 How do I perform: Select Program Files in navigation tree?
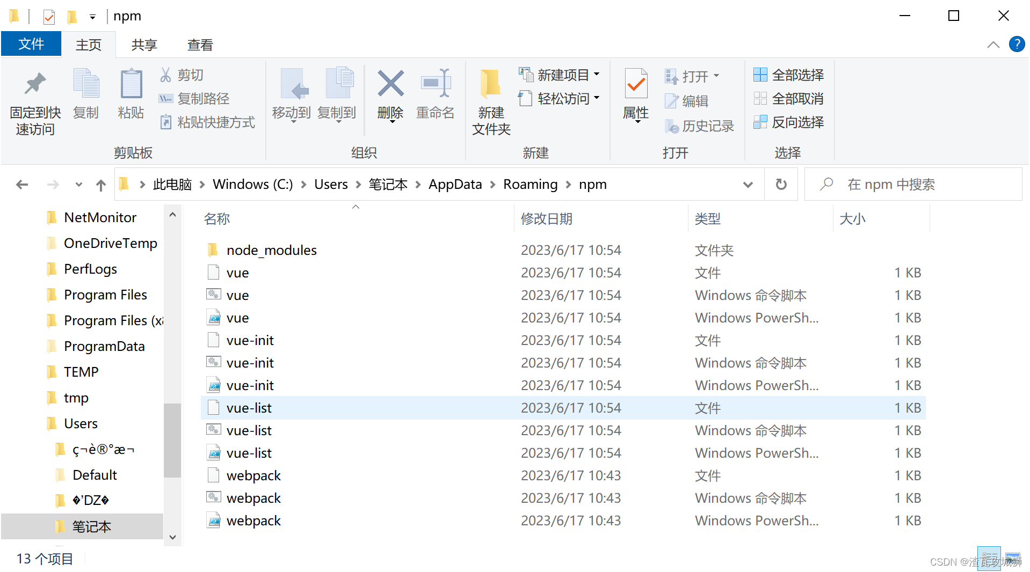pos(105,295)
